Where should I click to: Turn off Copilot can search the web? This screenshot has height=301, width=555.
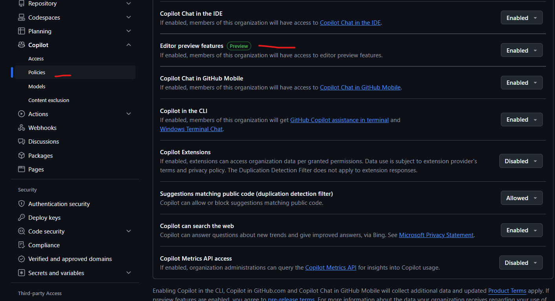(x=522, y=230)
